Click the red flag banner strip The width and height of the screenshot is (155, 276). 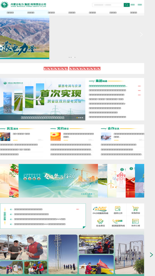(130, 180)
